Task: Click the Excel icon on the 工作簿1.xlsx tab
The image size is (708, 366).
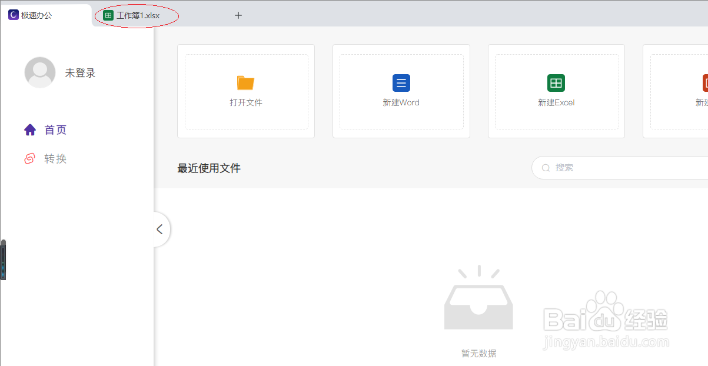Action: tap(108, 15)
